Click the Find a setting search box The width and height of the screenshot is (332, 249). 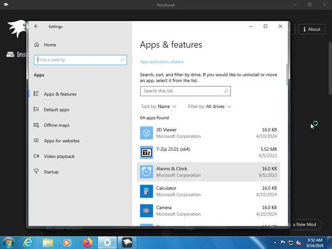click(80, 60)
